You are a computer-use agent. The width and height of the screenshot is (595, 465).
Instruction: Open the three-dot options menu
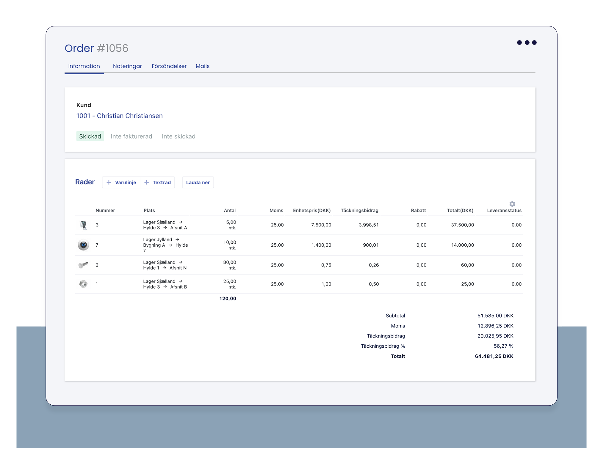(x=527, y=42)
